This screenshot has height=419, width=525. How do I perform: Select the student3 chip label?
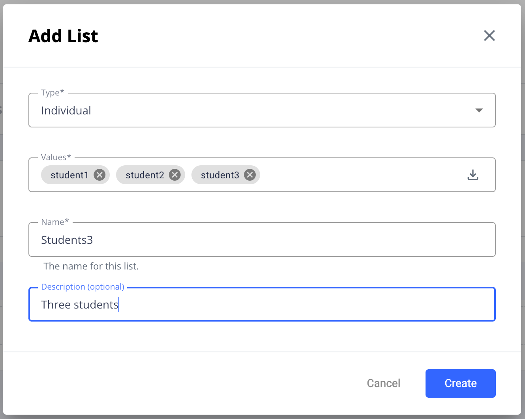coord(220,175)
